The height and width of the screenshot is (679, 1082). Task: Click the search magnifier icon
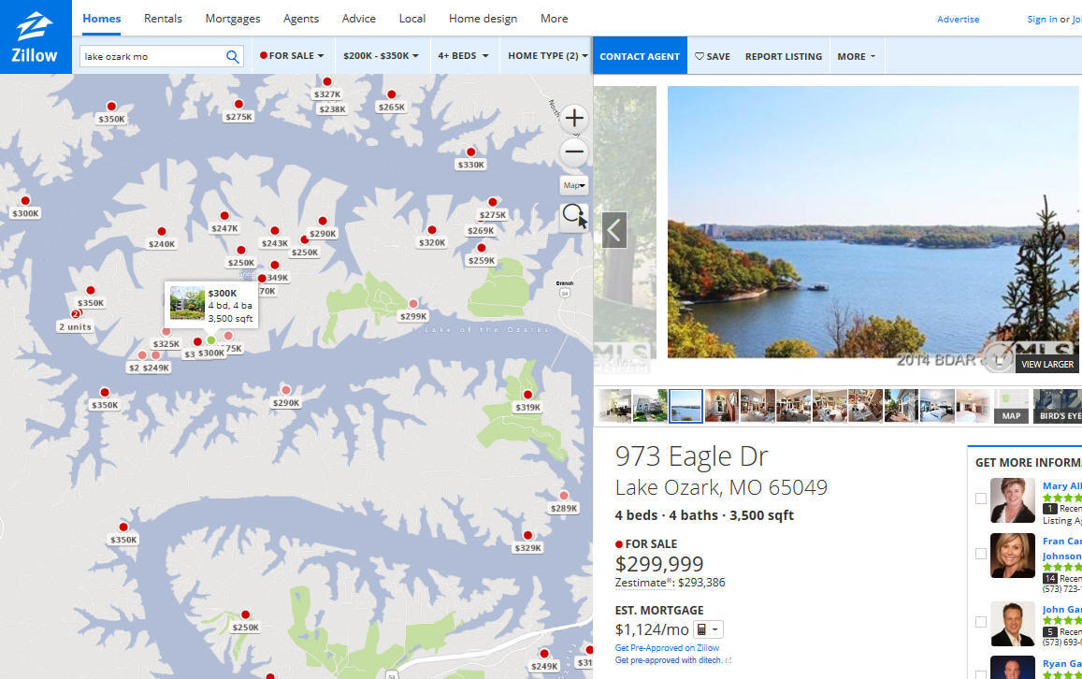click(233, 56)
